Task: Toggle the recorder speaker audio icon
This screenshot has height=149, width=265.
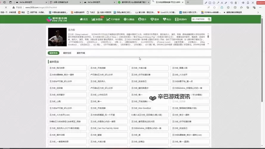Action: pyautogui.click(x=243, y=3)
